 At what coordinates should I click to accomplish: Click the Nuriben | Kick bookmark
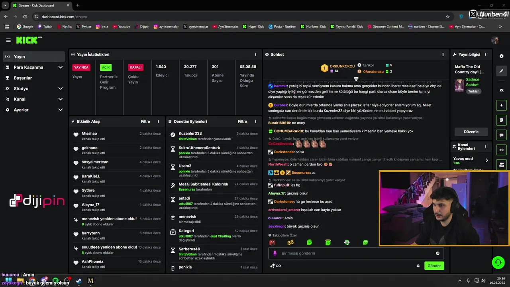(x=313, y=27)
